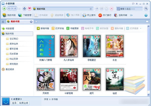Select the 仙逆 book cover
This screenshot has height=106, width=151.
(115, 79)
